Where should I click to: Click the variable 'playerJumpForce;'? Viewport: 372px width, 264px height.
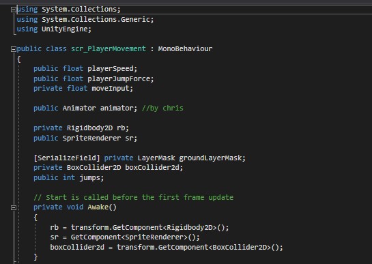pyautogui.click(x=121, y=78)
